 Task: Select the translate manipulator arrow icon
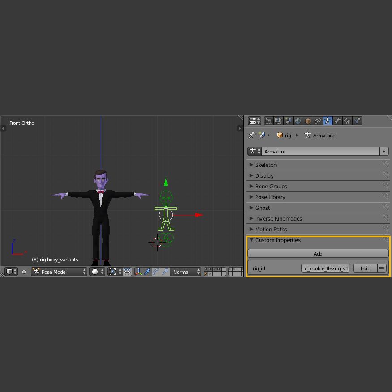tap(148, 272)
